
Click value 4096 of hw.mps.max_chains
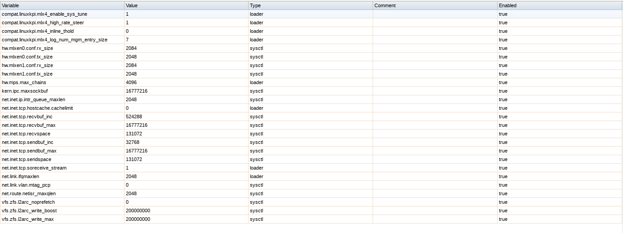click(x=131, y=82)
